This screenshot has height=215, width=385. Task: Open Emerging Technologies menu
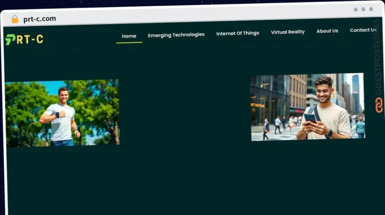click(x=176, y=35)
